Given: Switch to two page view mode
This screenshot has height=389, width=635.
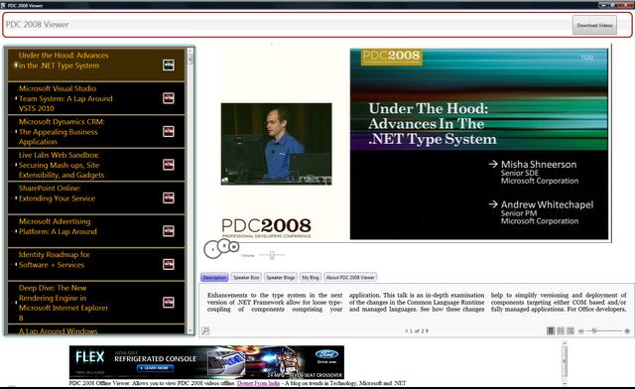Looking at the screenshot, I should click(561, 331).
